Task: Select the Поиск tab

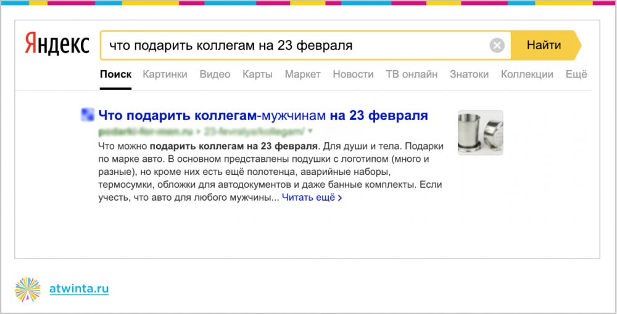Action: 116,74
